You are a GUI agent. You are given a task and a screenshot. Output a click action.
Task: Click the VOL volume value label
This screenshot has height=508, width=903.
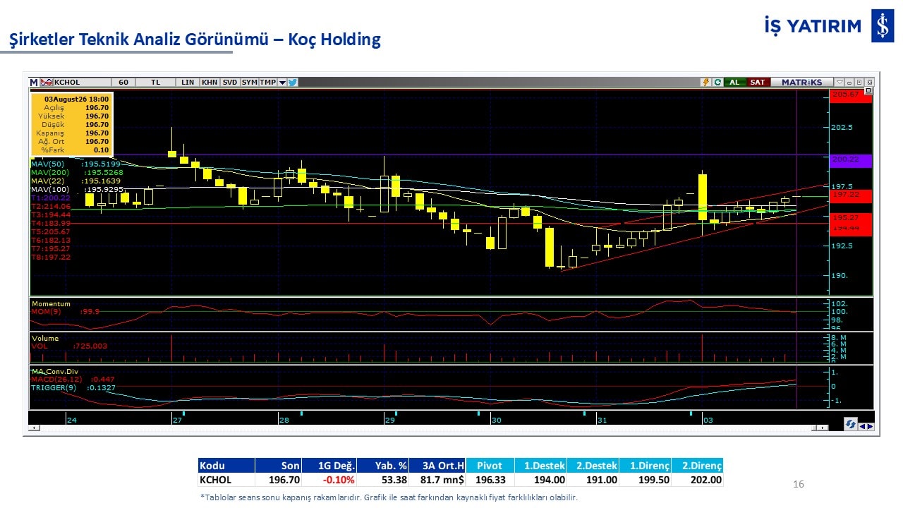point(69,346)
